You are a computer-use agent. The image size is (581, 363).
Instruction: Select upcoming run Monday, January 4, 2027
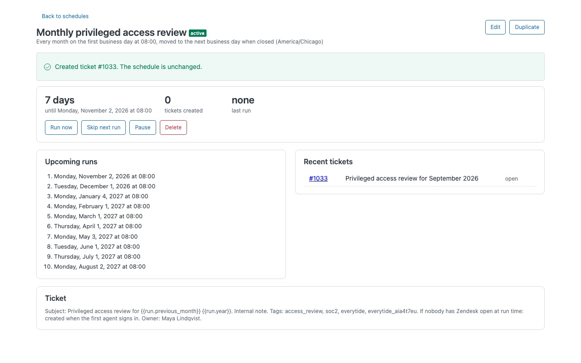pyautogui.click(x=101, y=196)
